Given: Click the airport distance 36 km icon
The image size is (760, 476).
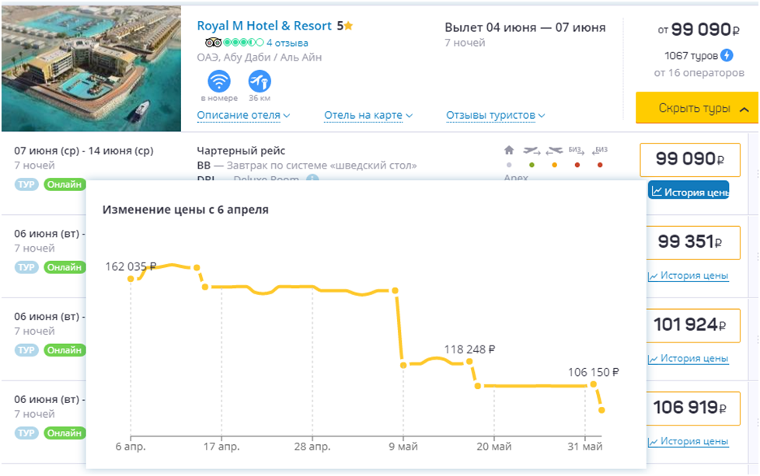Looking at the screenshot, I should click(x=260, y=82).
